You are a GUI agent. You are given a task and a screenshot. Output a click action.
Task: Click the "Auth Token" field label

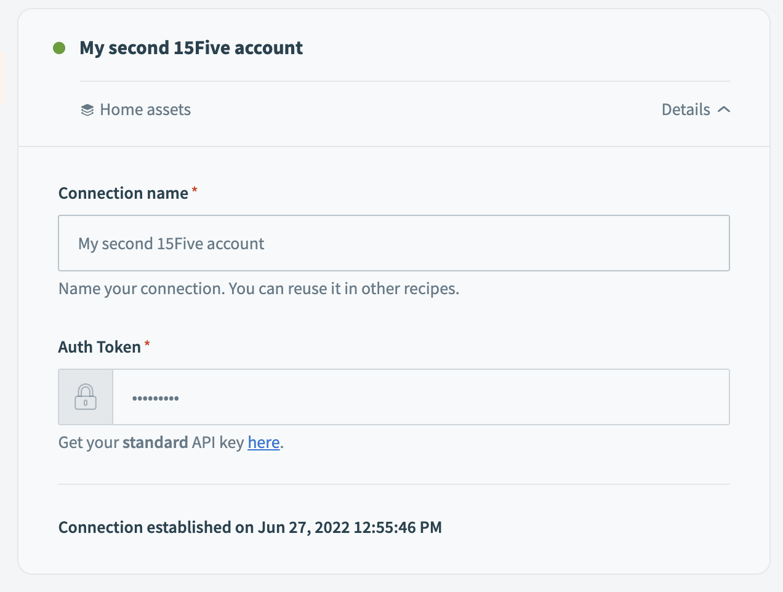click(100, 347)
